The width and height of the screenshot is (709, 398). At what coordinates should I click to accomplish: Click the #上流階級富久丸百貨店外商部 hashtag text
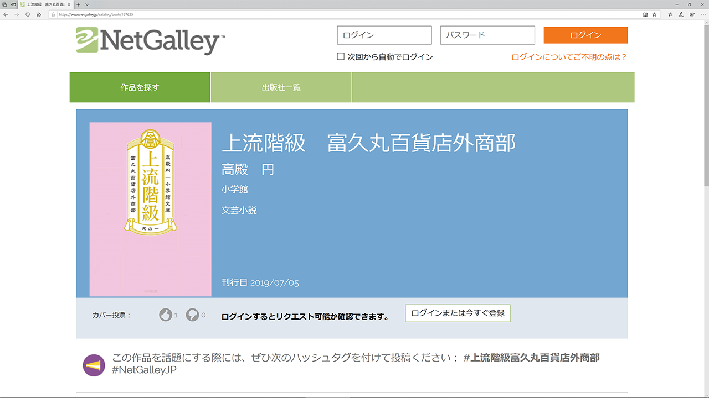(532, 358)
